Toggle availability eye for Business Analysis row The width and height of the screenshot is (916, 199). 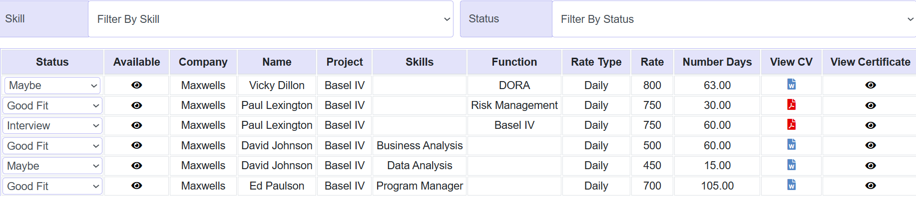pos(136,145)
